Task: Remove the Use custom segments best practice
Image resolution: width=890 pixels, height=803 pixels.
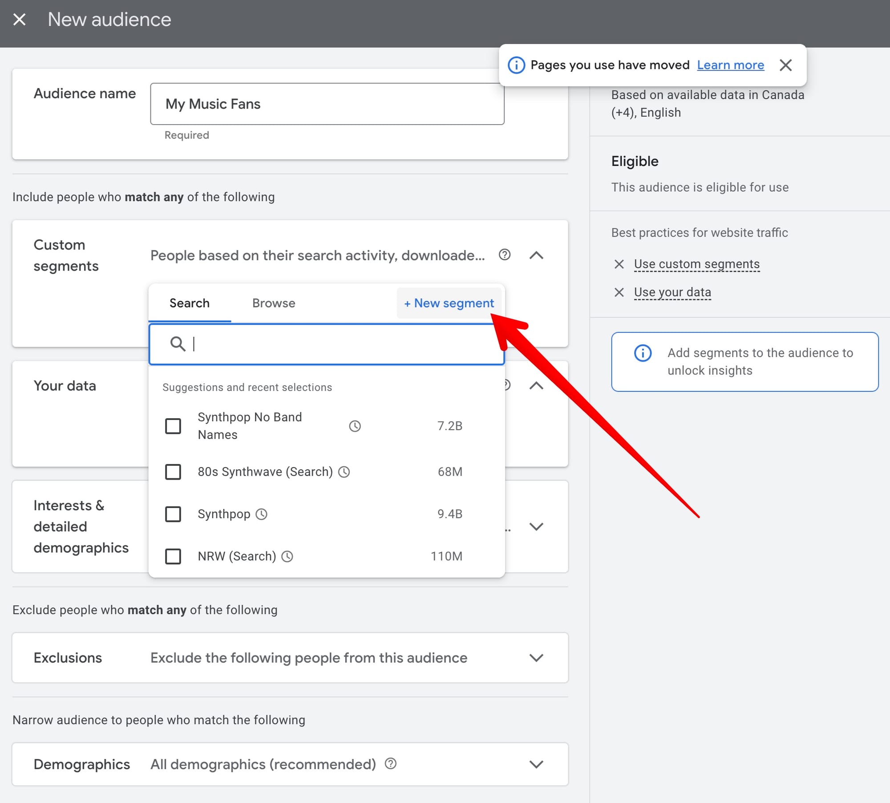Action: click(x=619, y=264)
